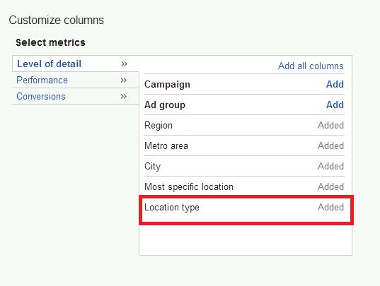Click the double-arrow icon next to Conversions
Screen dimensions: 380x286
tap(124, 97)
